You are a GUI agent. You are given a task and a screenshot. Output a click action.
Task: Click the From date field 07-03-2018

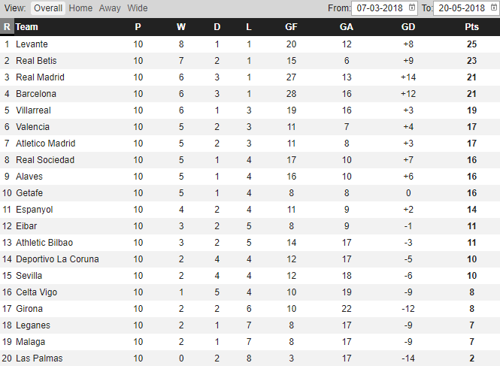(384, 8)
